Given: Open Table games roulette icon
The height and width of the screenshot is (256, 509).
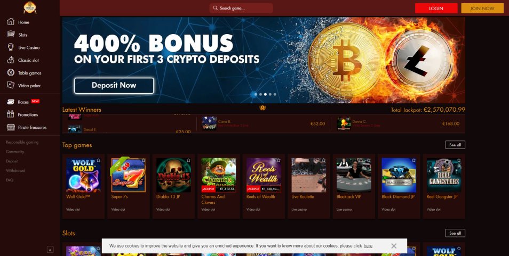Looking at the screenshot, I should (x=11, y=72).
